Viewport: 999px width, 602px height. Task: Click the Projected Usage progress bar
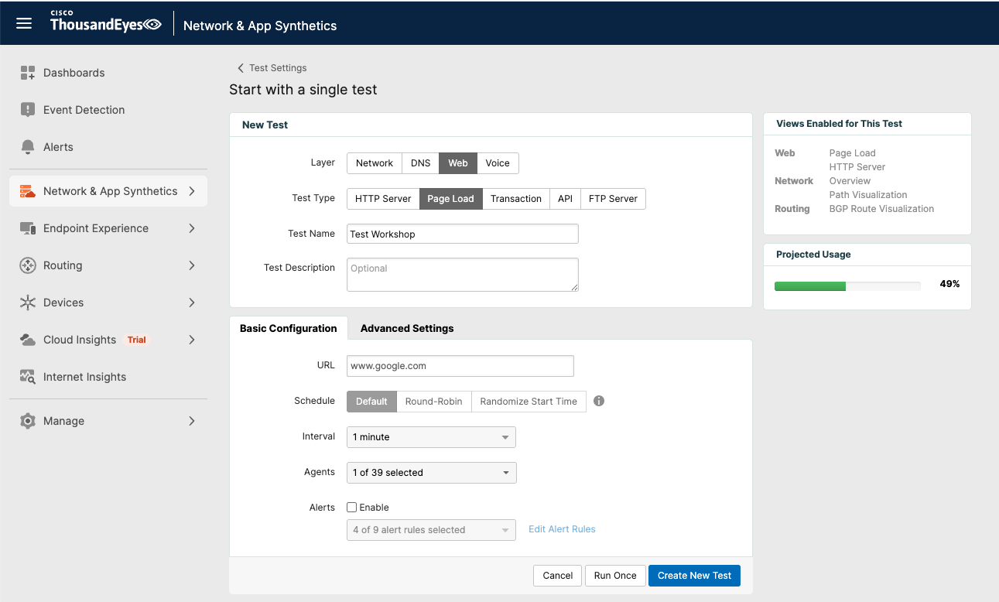coord(847,286)
